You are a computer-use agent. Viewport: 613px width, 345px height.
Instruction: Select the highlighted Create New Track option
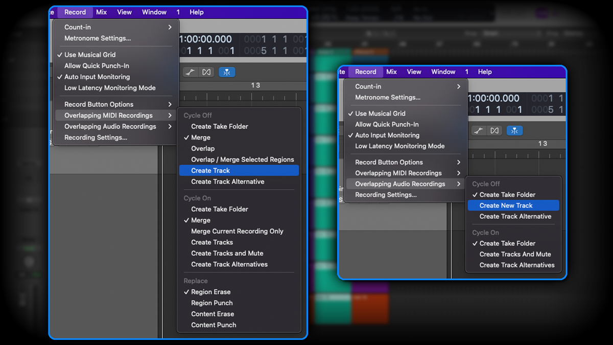pyautogui.click(x=512, y=205)
